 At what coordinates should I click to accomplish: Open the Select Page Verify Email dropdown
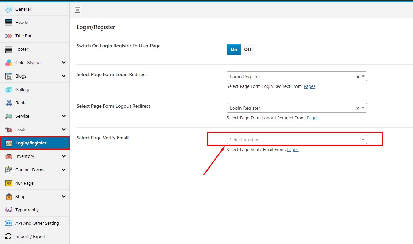(297, 140)
